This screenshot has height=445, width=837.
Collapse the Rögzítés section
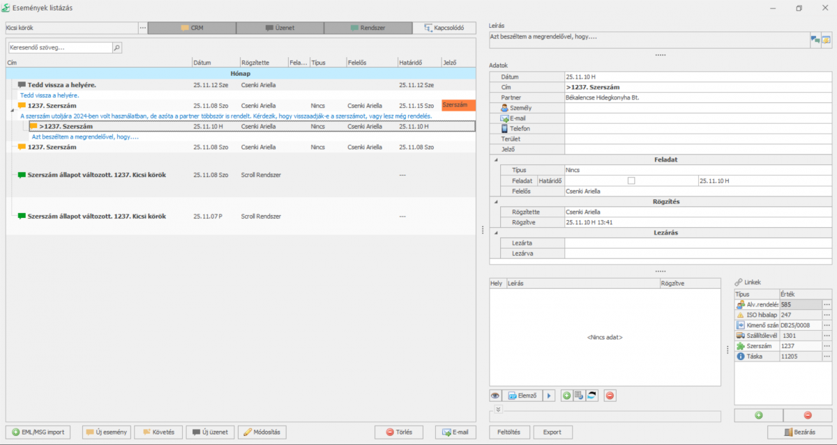496,202
